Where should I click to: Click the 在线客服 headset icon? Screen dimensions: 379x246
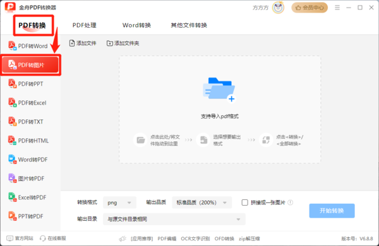[x=43, y=238]
